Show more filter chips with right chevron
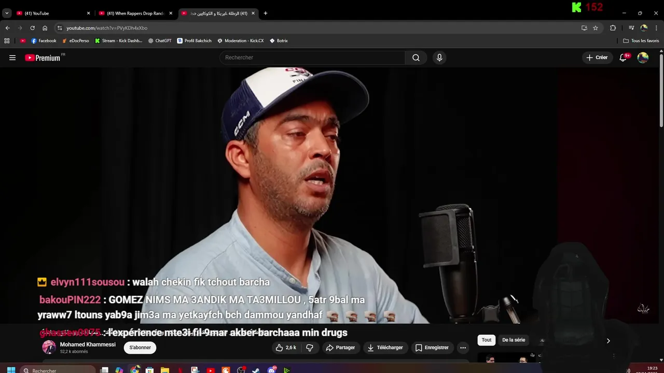The height and width of the screenshot is (373, 664). (x=608, y=340)
